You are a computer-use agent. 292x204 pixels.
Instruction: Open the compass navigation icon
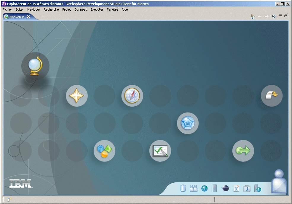(132, 96)
